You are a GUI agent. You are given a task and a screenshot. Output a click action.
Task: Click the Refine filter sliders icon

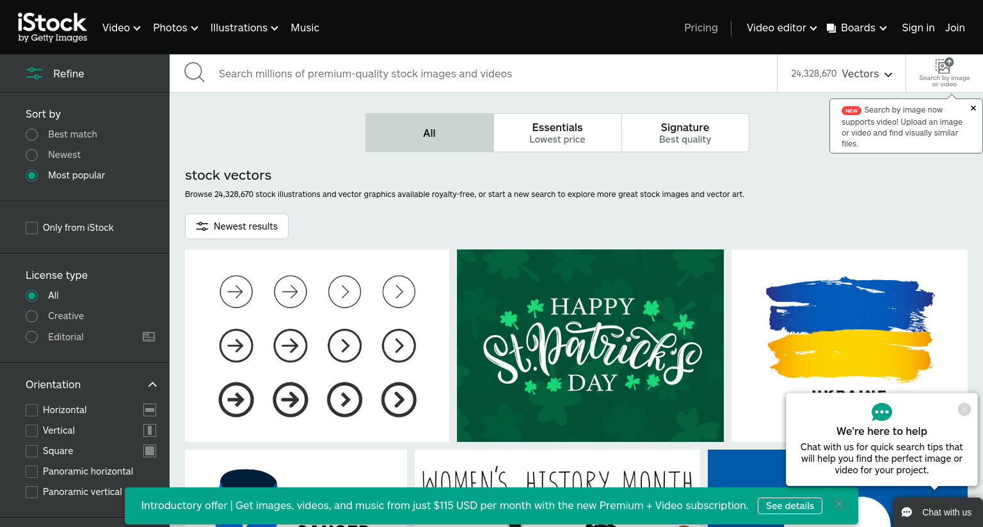[34, 74]
